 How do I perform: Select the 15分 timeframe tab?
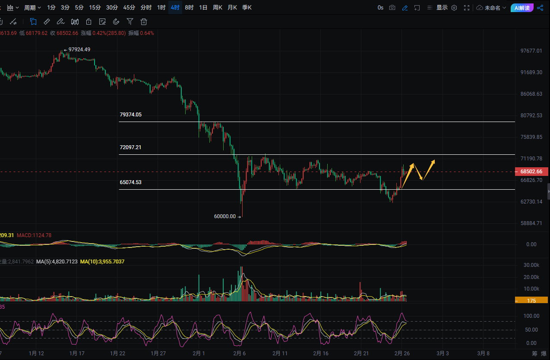95,7
